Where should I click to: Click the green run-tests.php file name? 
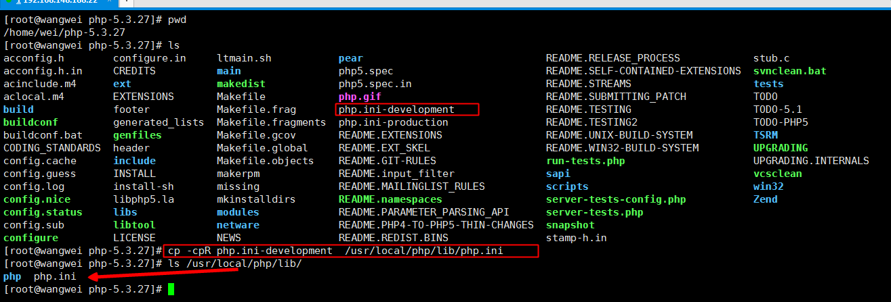pyautogui.click(x=585, y=161)
